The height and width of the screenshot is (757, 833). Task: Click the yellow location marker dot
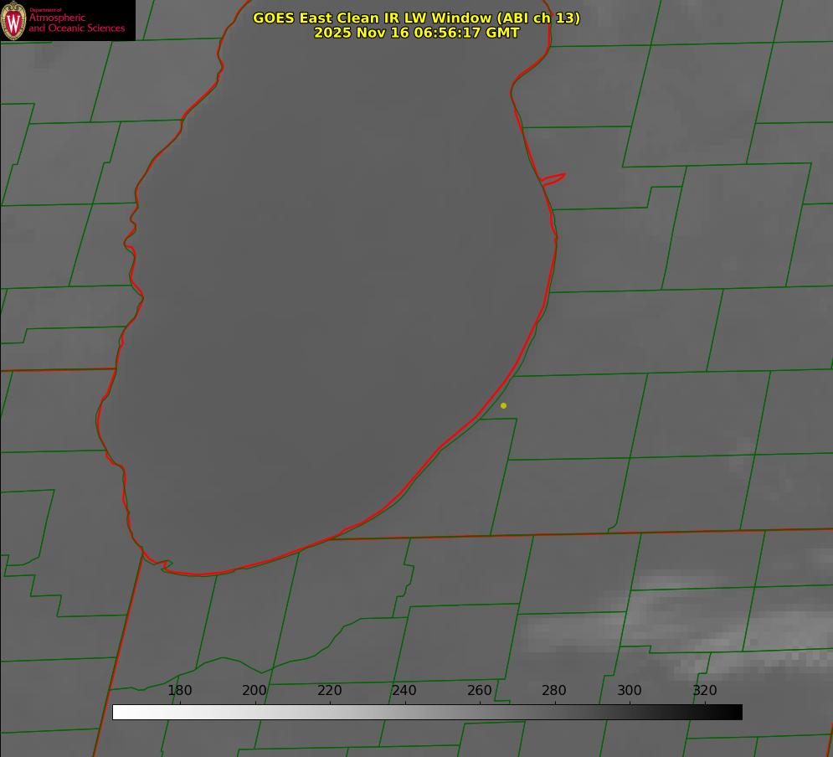click(503, 405)
